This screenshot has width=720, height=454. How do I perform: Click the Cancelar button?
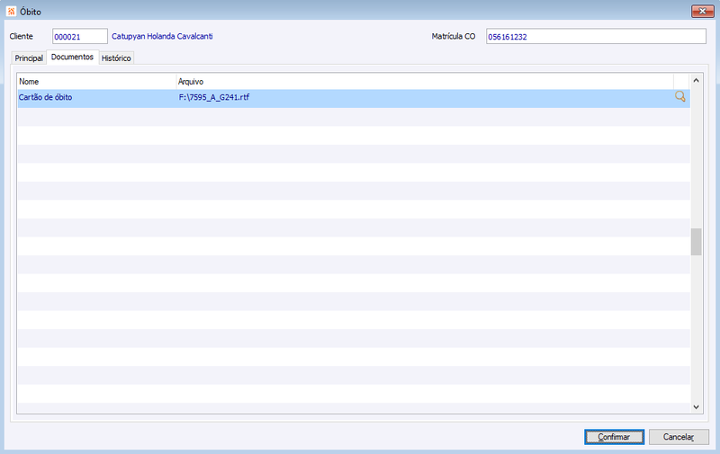[x=679, y=437]
